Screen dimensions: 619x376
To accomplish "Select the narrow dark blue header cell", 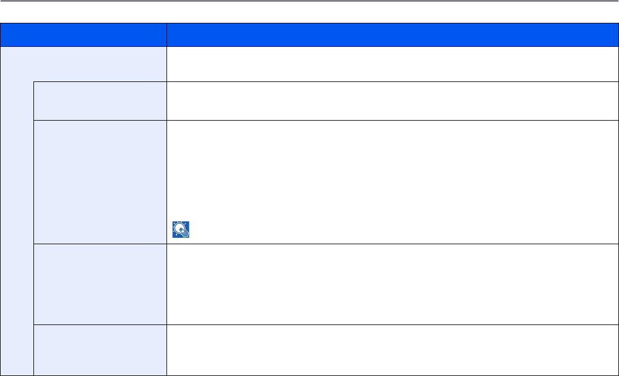I will click(83, 35).
